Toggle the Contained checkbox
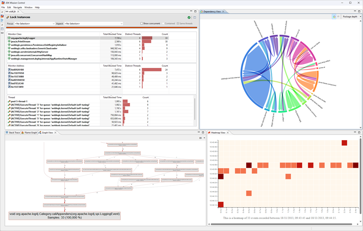The image size is (363, 231). [x=163, y=24]
